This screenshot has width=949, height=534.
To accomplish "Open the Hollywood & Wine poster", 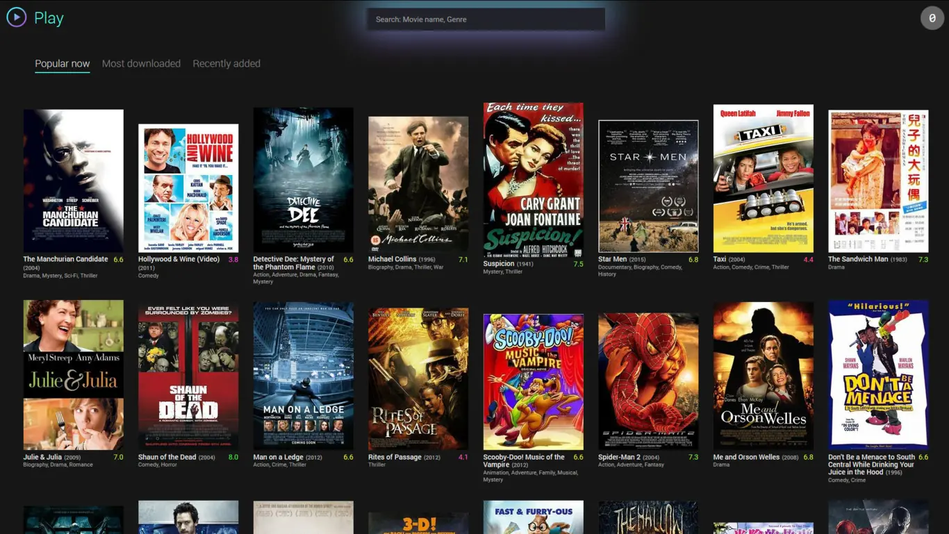I will (188, 188).
